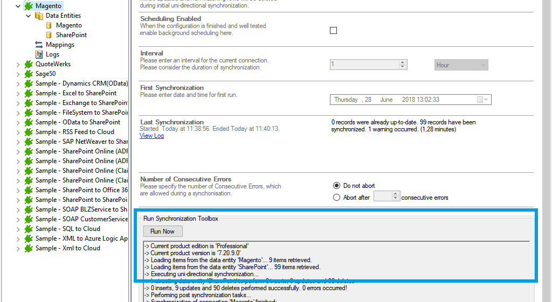Click the Data Entities folder icon
The height and width of the screenshot is (302, 552).
click(39, 16)
